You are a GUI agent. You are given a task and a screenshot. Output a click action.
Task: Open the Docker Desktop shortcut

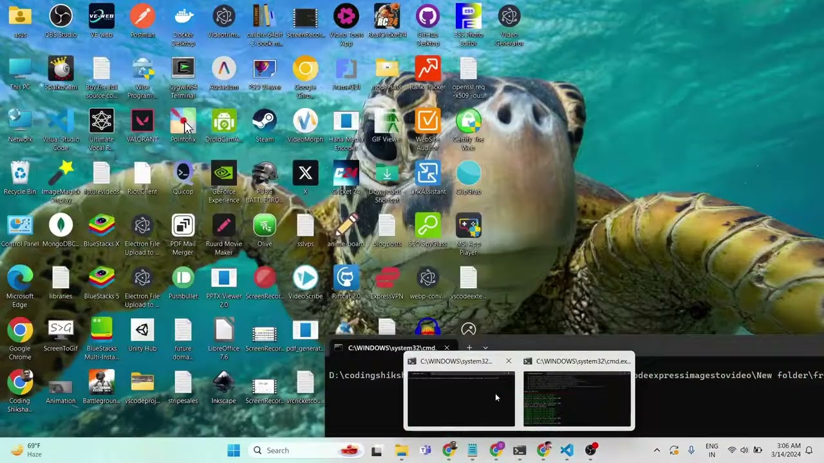point(183,24)
